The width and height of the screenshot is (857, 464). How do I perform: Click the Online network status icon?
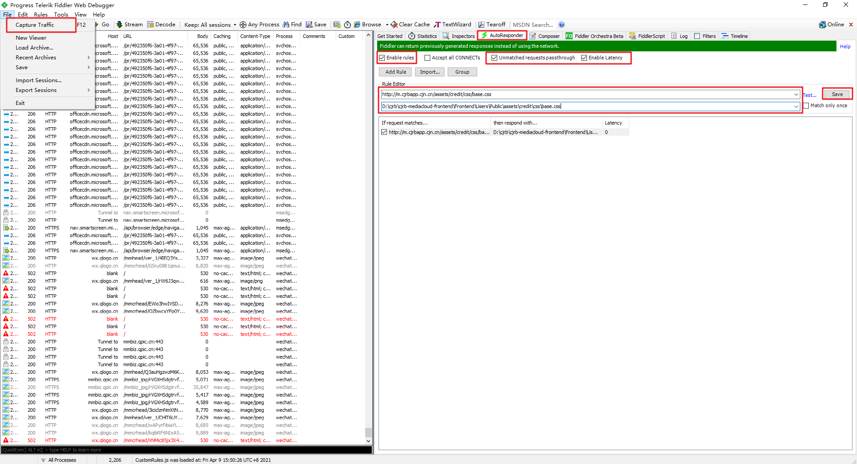tap(822, 25)
